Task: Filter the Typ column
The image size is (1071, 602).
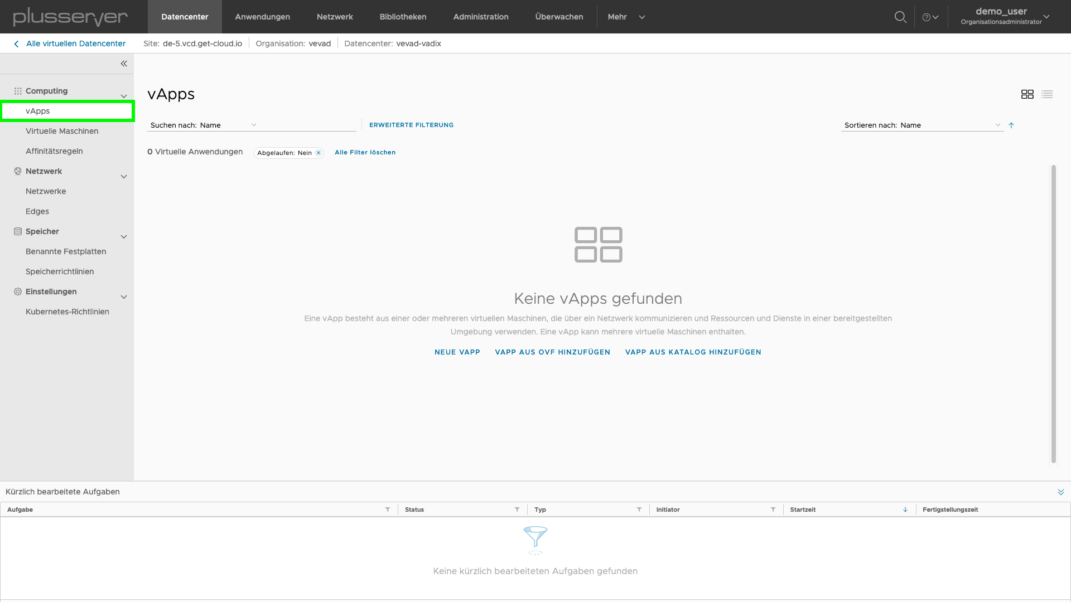Action: (639, 509)
